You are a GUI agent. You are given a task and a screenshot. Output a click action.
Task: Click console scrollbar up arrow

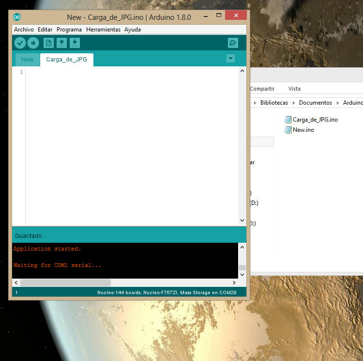point(242,247)
